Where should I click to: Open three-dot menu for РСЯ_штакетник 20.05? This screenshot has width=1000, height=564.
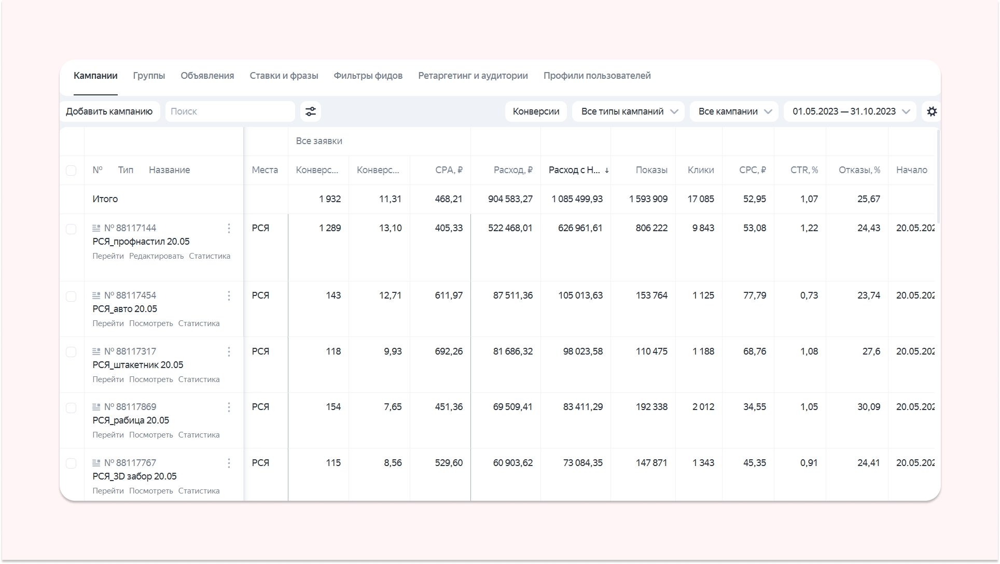pos(229,352)
